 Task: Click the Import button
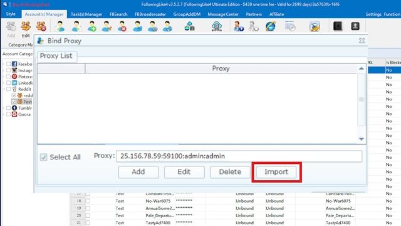(x=276, y=172)
